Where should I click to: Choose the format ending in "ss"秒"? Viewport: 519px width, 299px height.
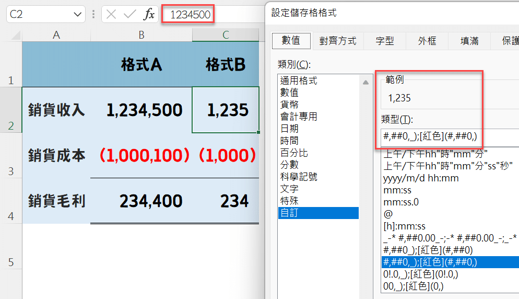tap(450, 166)
